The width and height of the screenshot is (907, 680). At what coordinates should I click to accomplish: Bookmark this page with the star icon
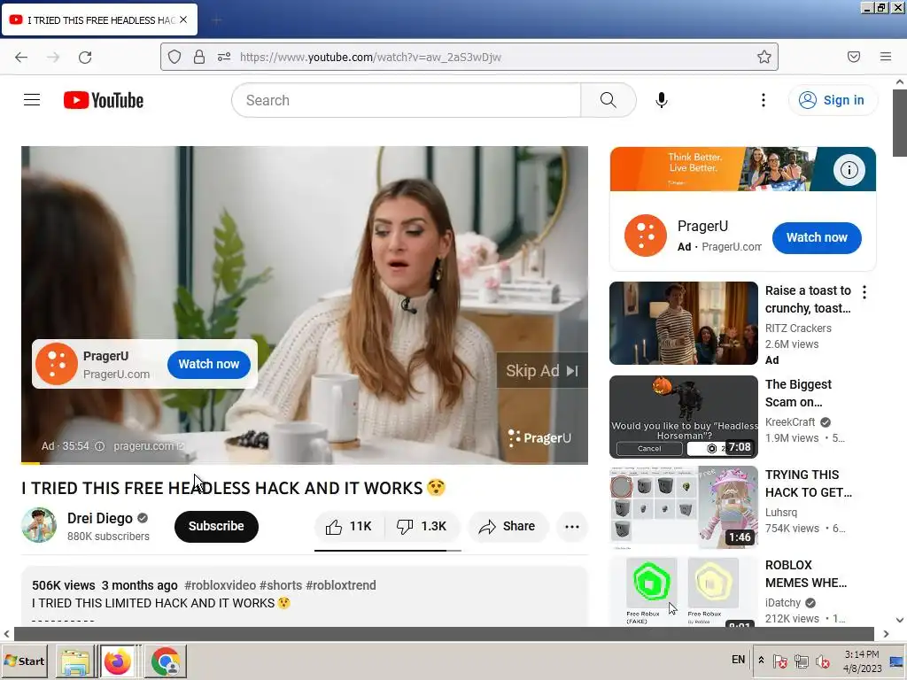point(764,57)
